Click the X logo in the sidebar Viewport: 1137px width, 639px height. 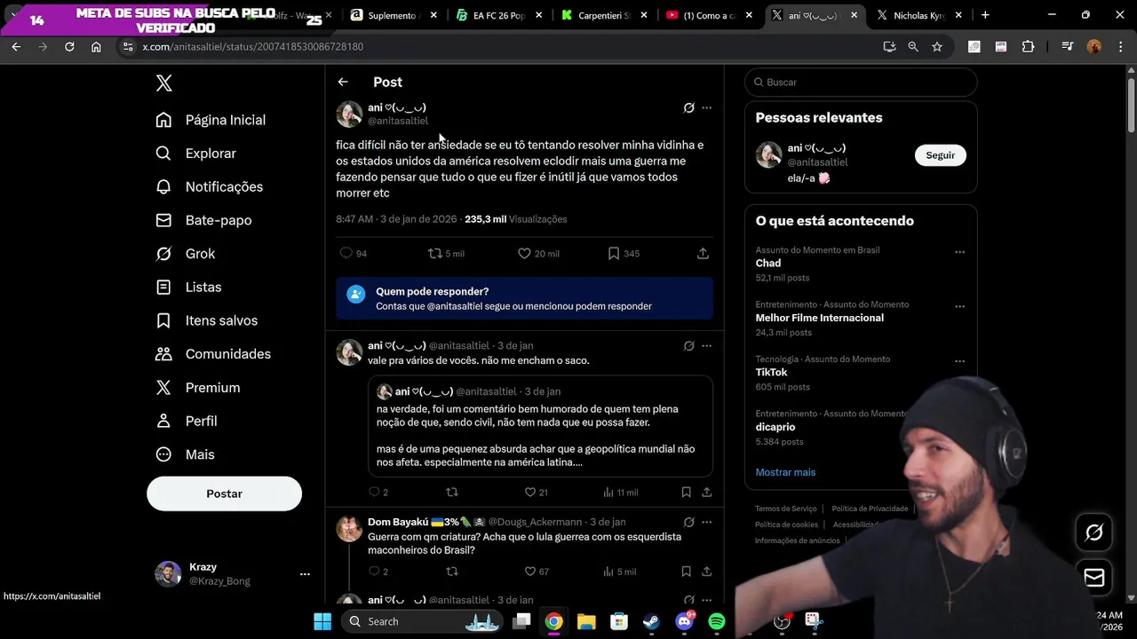click(163, 83)
